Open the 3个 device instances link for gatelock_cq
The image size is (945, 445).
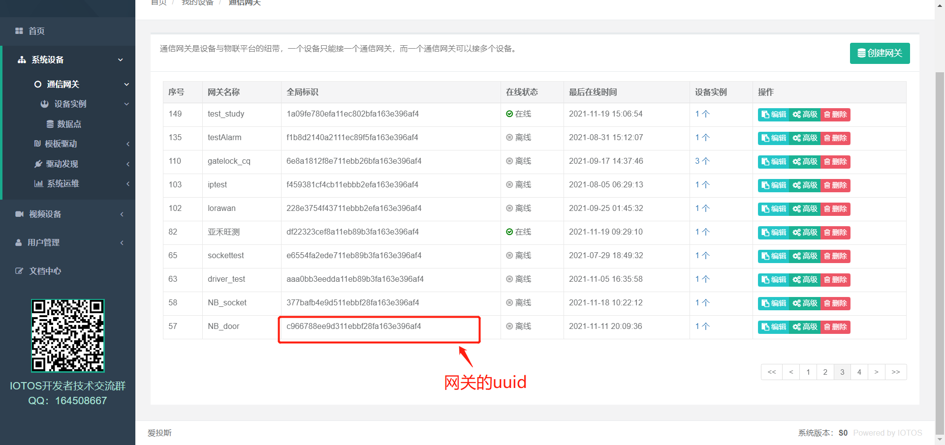[702, 161]
